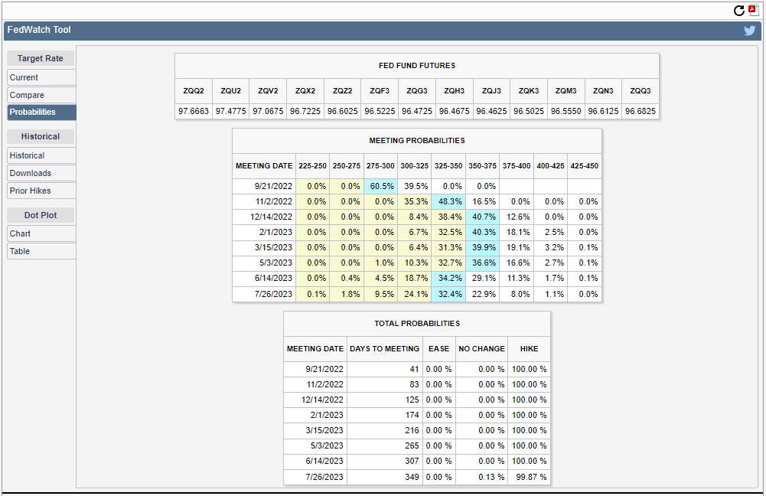Click the 225-250 rate range header
This screenshot has width=766, height=496.
tap(313, 166)
